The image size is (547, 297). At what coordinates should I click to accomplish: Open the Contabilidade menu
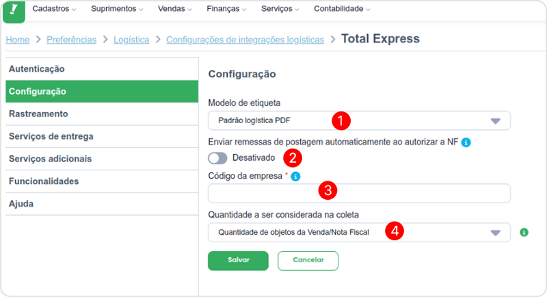[342, 10]
